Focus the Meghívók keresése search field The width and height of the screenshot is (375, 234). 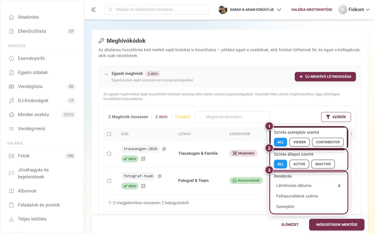tap(233, 117)
